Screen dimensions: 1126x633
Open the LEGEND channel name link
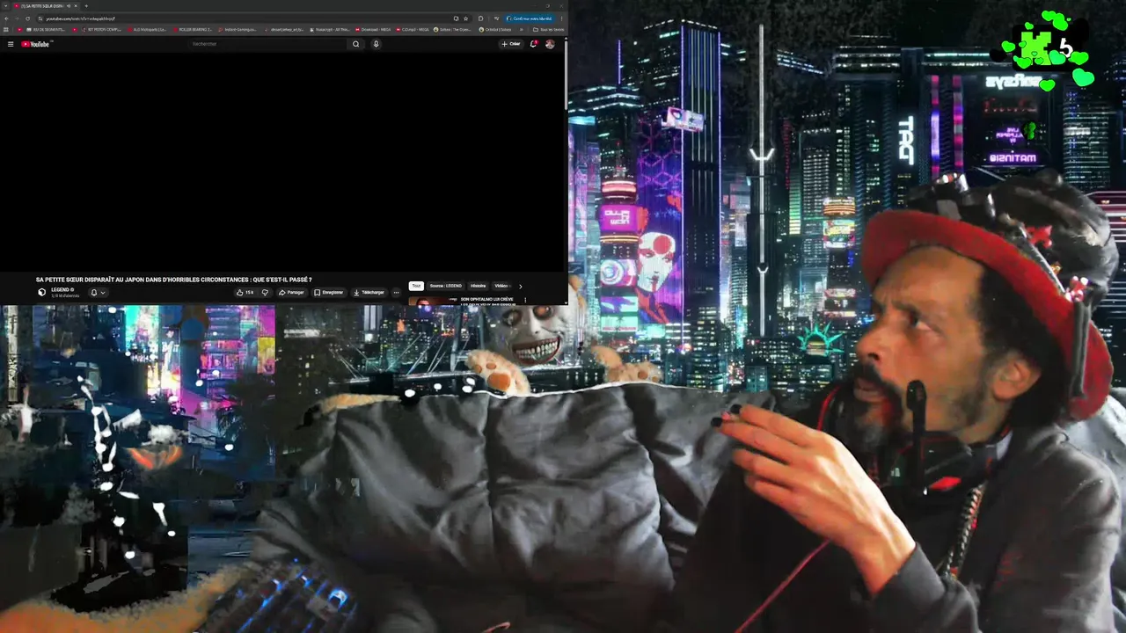tap(60, 289)
